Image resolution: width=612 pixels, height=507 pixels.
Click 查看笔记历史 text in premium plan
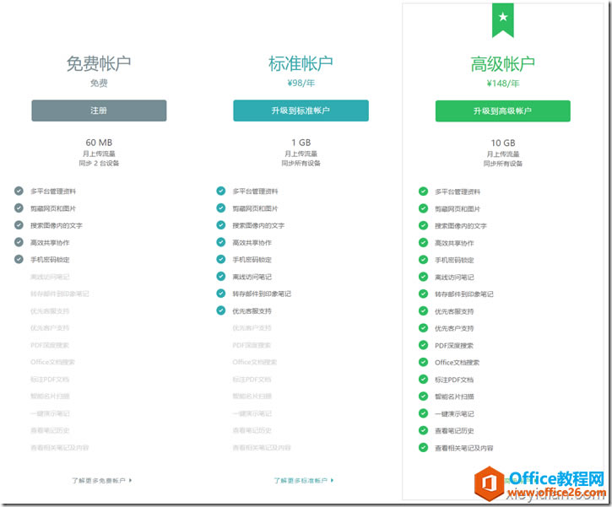(x=454, y=431)
